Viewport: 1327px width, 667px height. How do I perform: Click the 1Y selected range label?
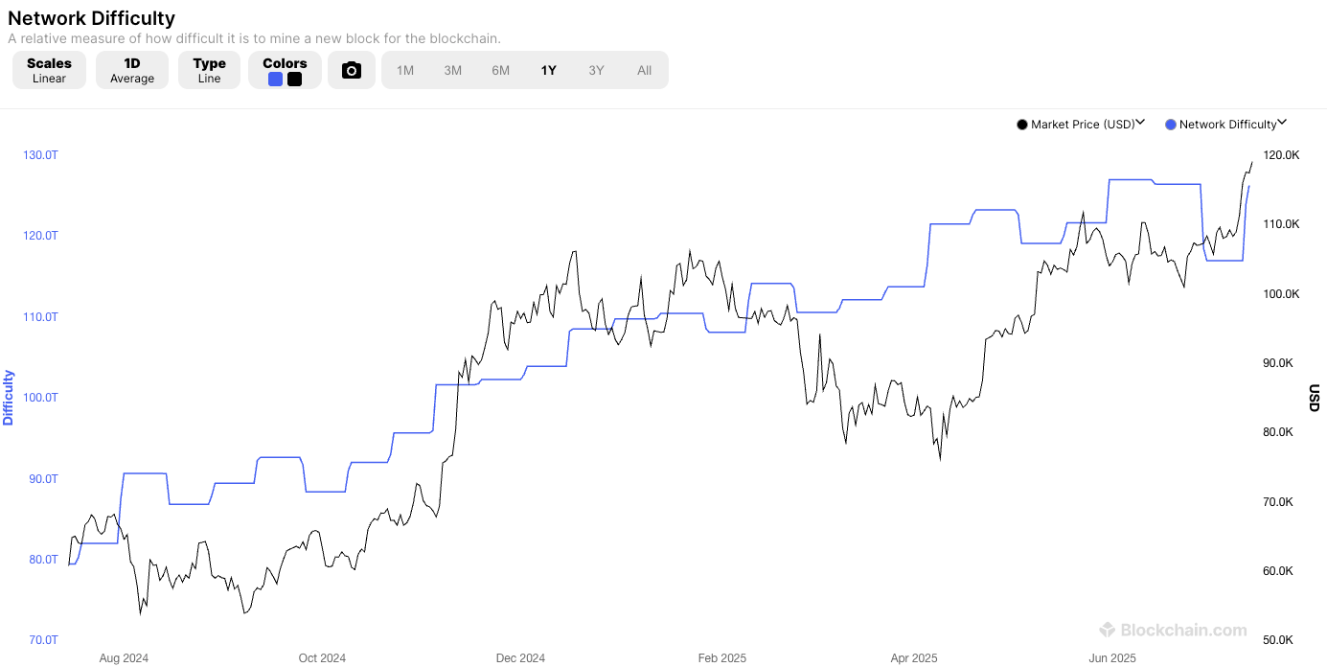[x=548, y=69]
